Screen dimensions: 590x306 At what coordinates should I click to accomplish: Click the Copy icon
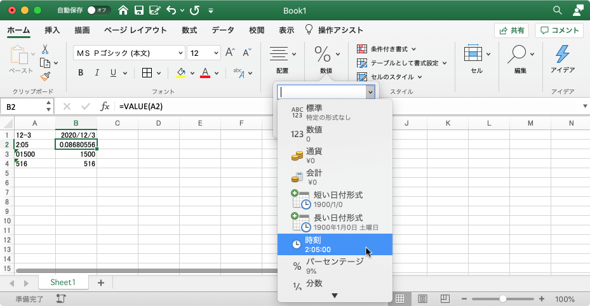[x=45, y=63]
